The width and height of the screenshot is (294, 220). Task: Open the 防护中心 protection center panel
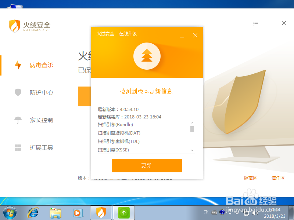click(x=41, y=92)
